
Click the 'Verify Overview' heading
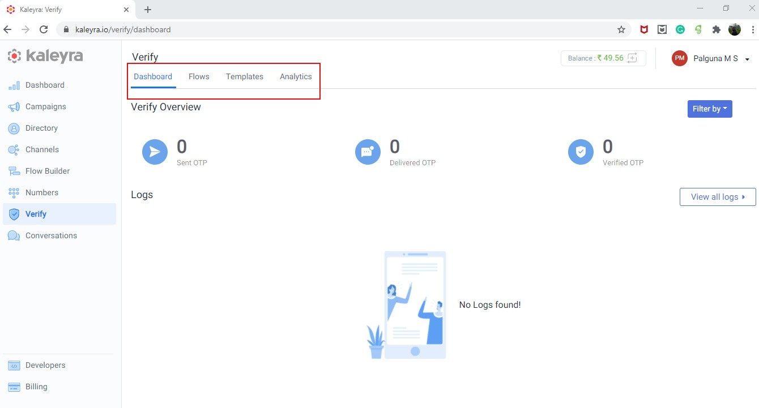[166, 107]
